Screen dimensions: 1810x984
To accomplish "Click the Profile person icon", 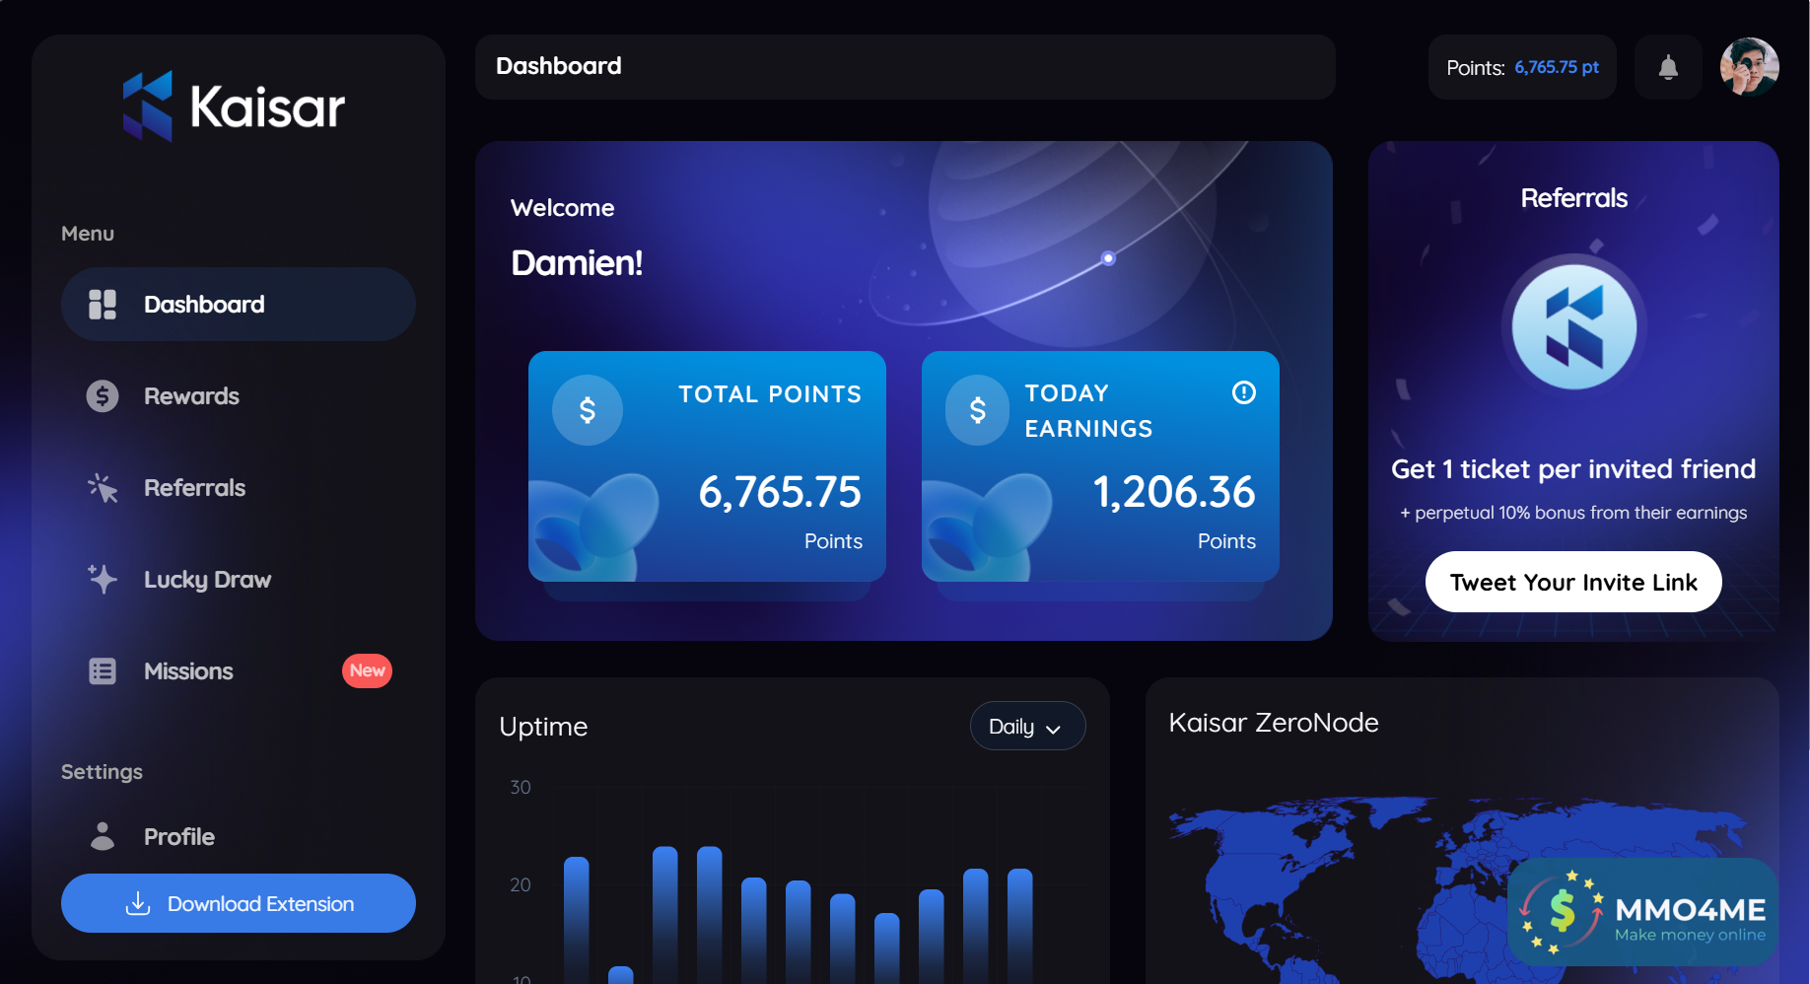I will [x=103, y=836].
